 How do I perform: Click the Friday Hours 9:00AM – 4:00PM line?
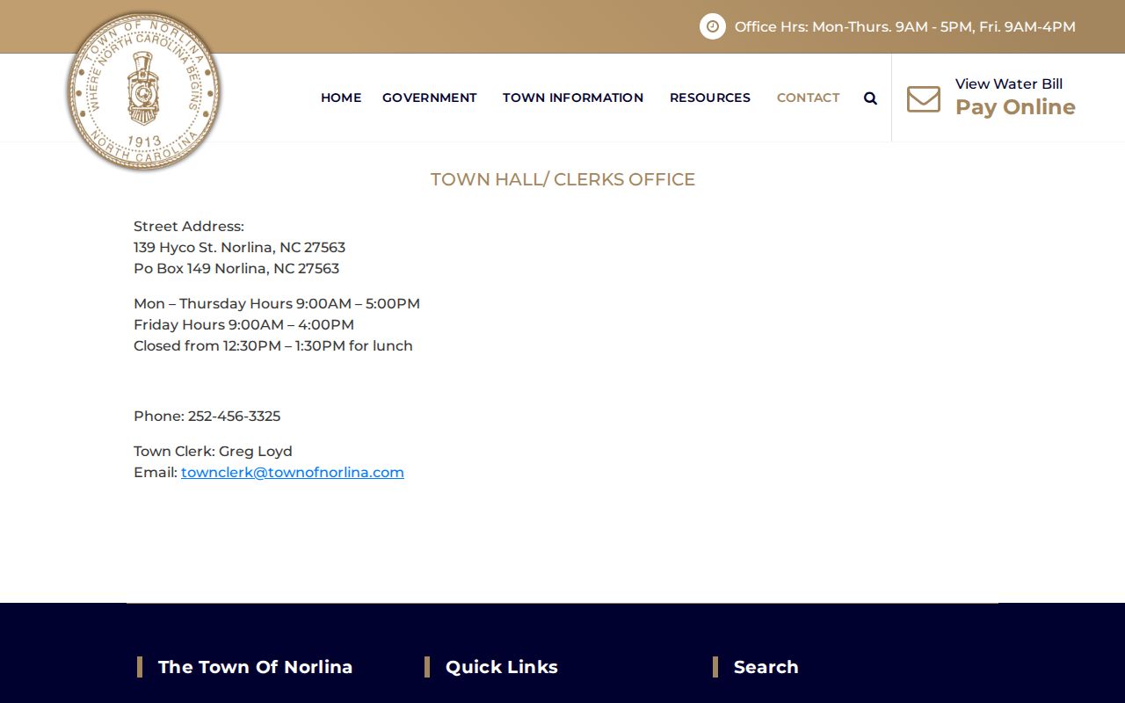(x=244, y=324)
